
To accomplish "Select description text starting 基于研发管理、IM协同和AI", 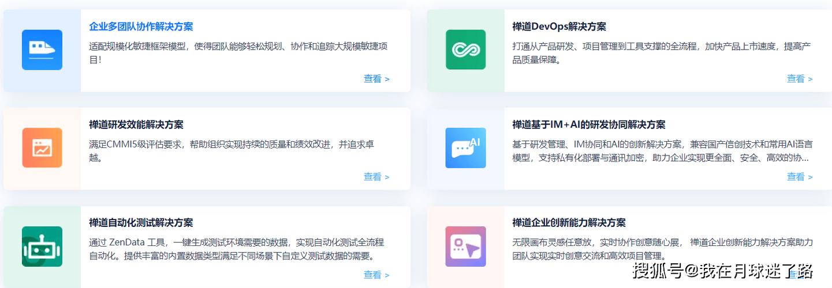I will [662, 150].
